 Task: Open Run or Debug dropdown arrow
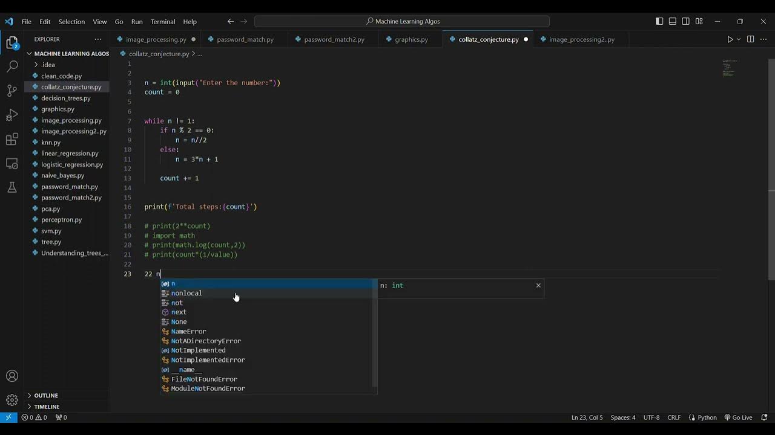click(739, 39)
